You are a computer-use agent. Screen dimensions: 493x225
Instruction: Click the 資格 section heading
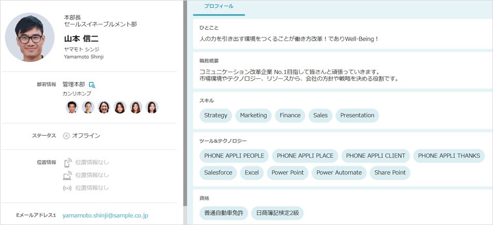point(204,198)
